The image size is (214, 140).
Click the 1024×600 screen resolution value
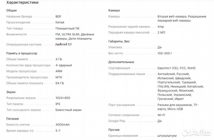63,98
